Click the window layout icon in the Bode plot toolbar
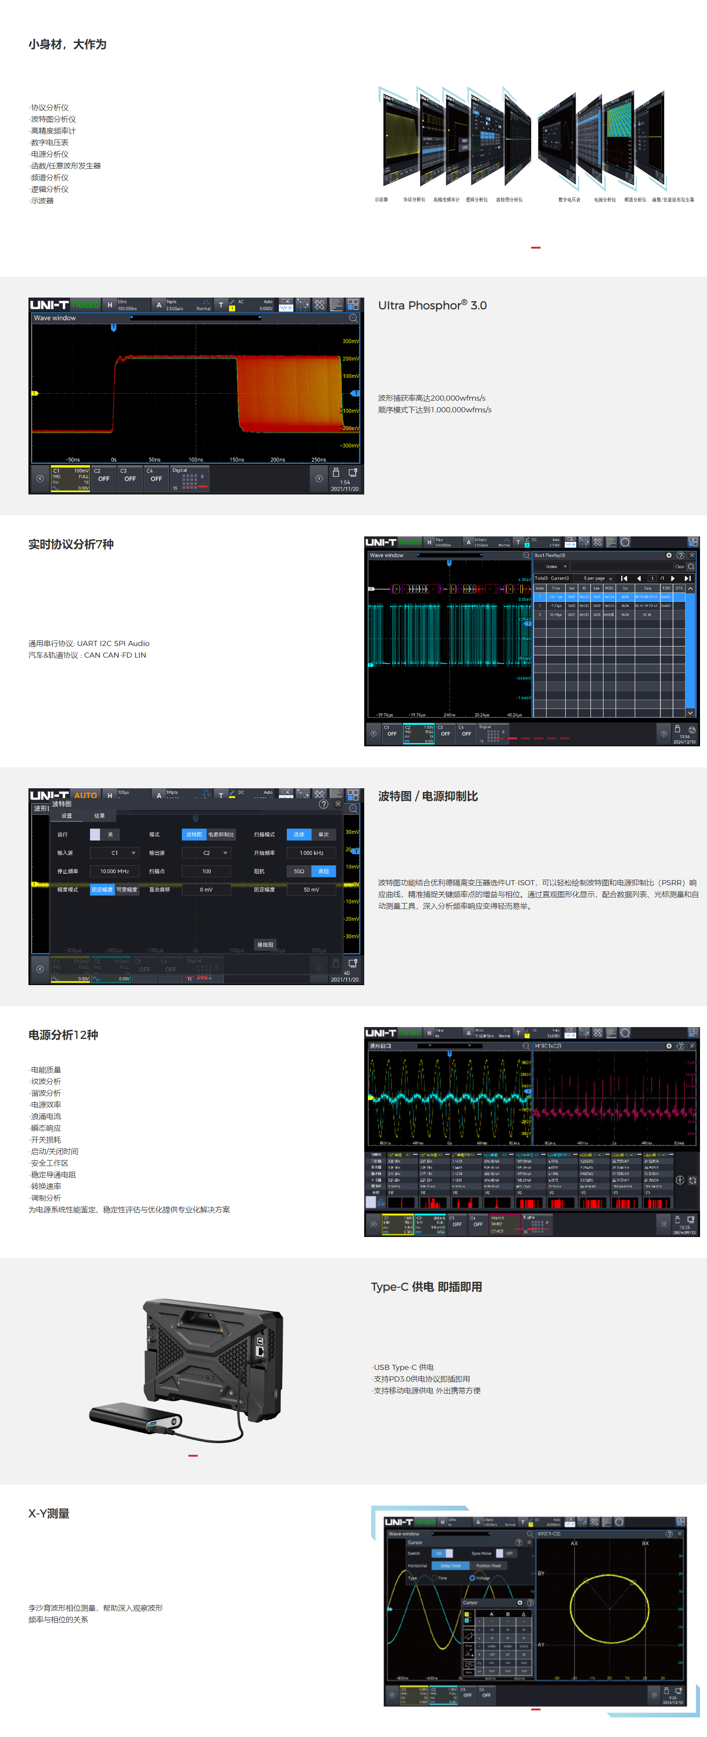Viewport: 707px width, 1737px height. pos(353,795)
